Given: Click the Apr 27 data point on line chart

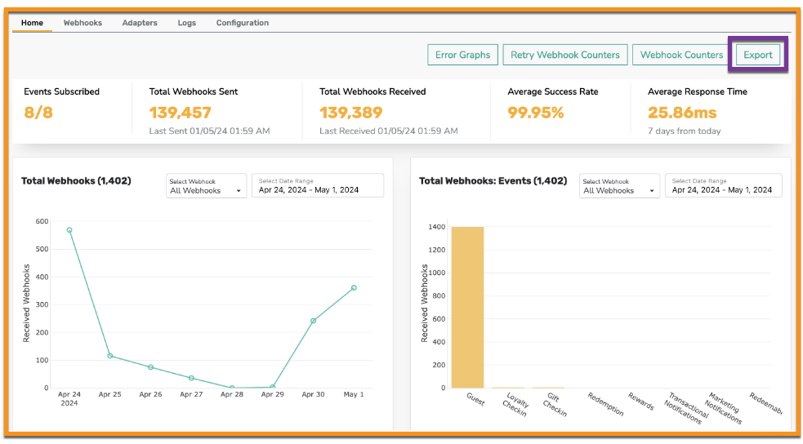Looking at the screenshot, I should 191,378.
